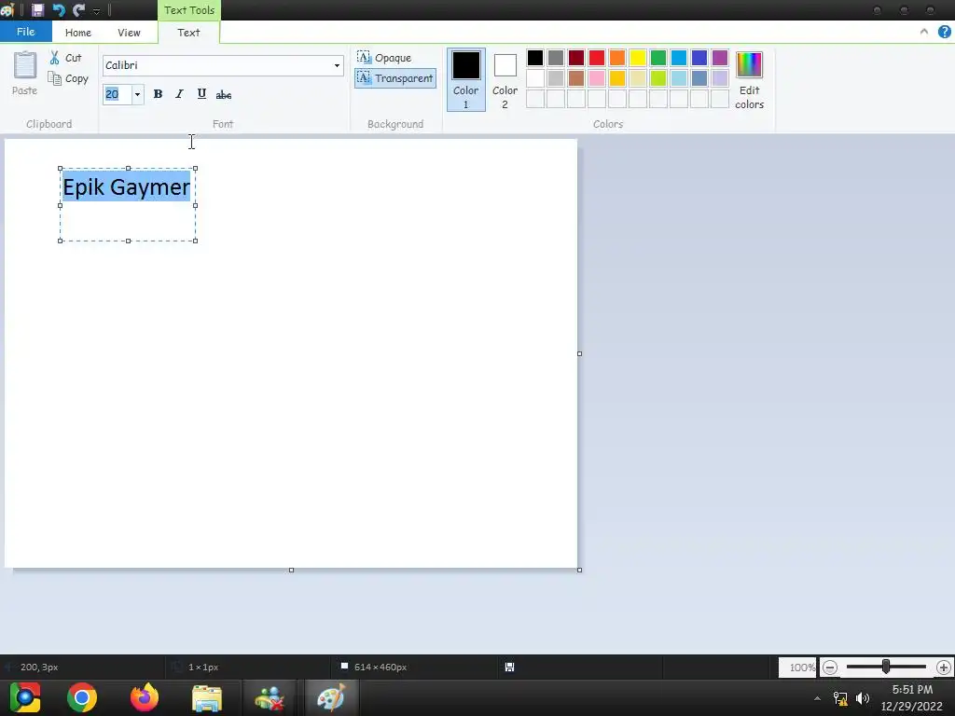Toggle strikethrough formatting
955x716 pixels.
[x=224, y=94]
